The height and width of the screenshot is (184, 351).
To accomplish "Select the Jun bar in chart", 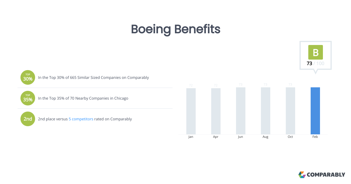I will click(240, 111).
